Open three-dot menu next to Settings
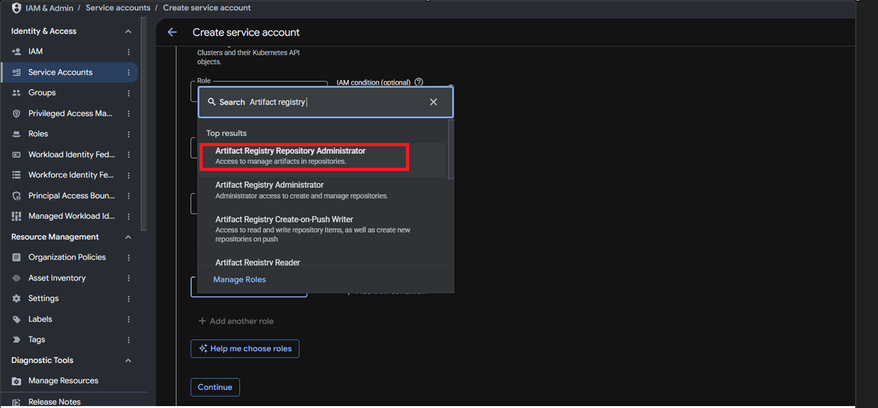 [x=129, y=299]
